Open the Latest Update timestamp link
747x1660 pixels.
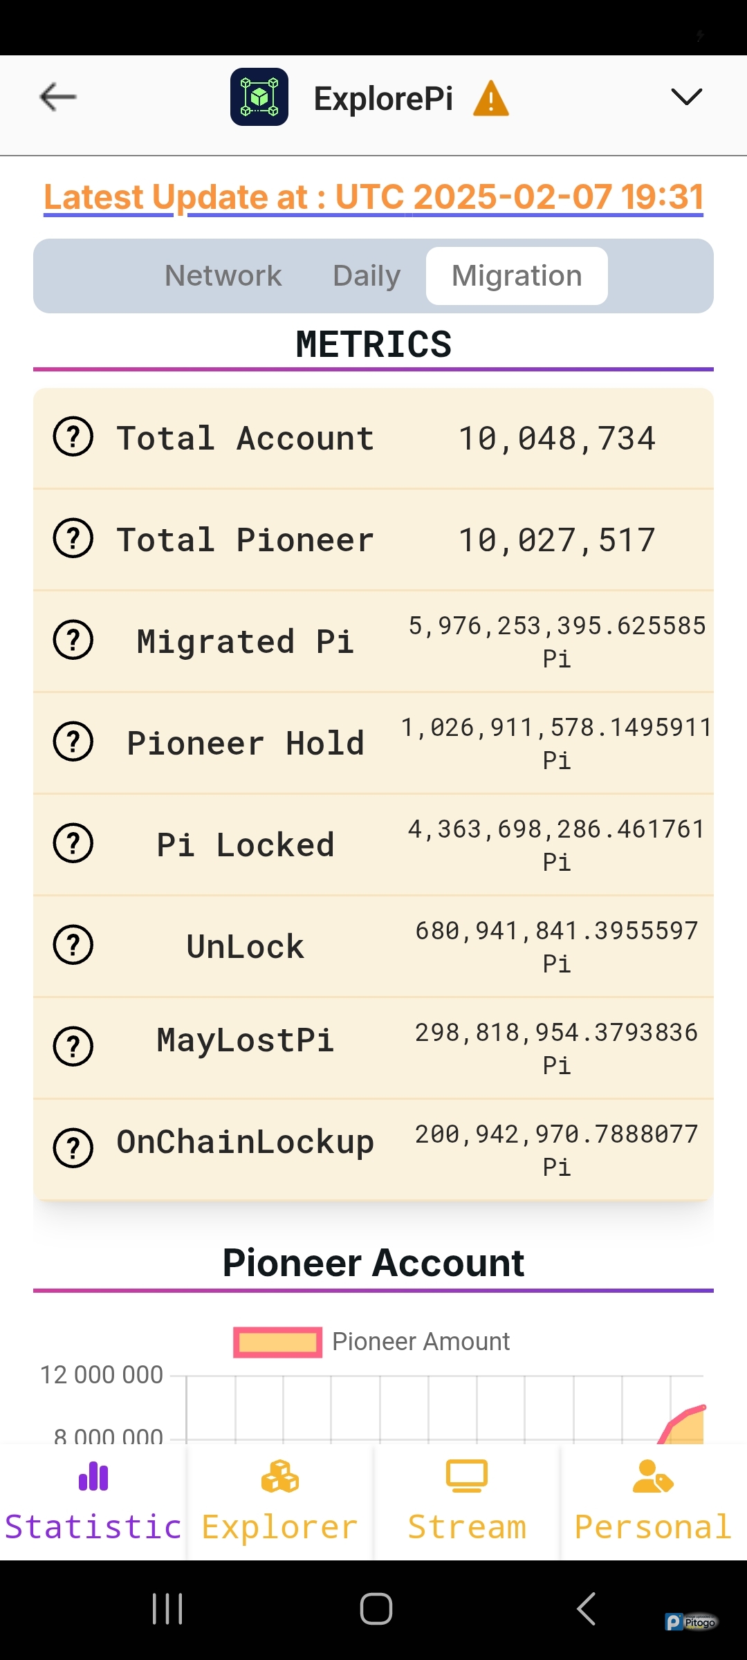click(373, 198)
